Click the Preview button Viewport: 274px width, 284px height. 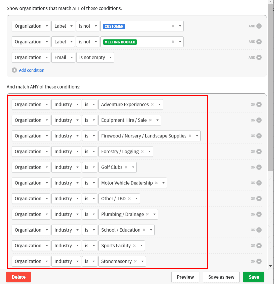[185, 277]
